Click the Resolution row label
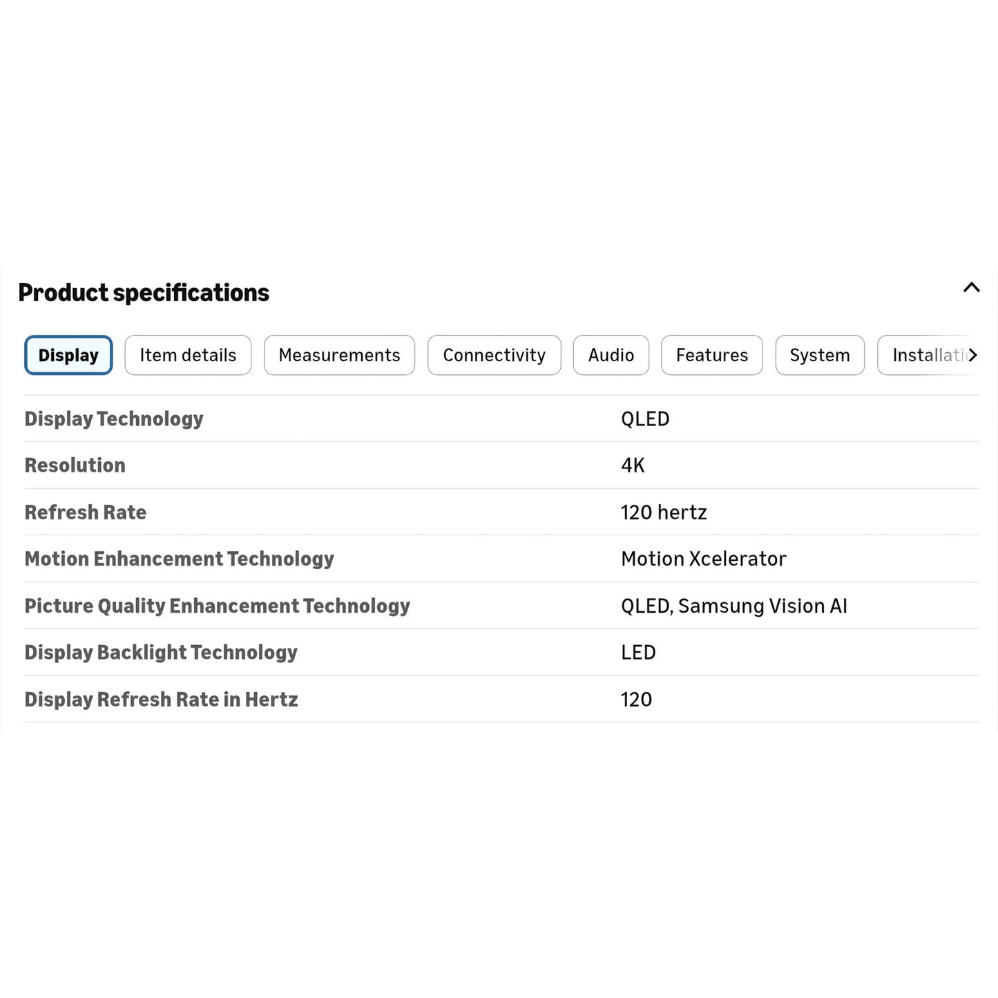998x998 pixels. coord(75,466)
